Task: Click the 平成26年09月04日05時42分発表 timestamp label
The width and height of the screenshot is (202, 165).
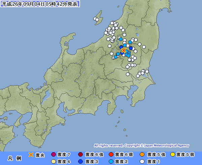Action: pos(40,4)
